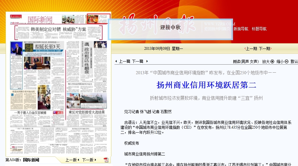The image size is (298, 166).
Task: Click the NO WAR protest photo
Action: pos(44,97)
